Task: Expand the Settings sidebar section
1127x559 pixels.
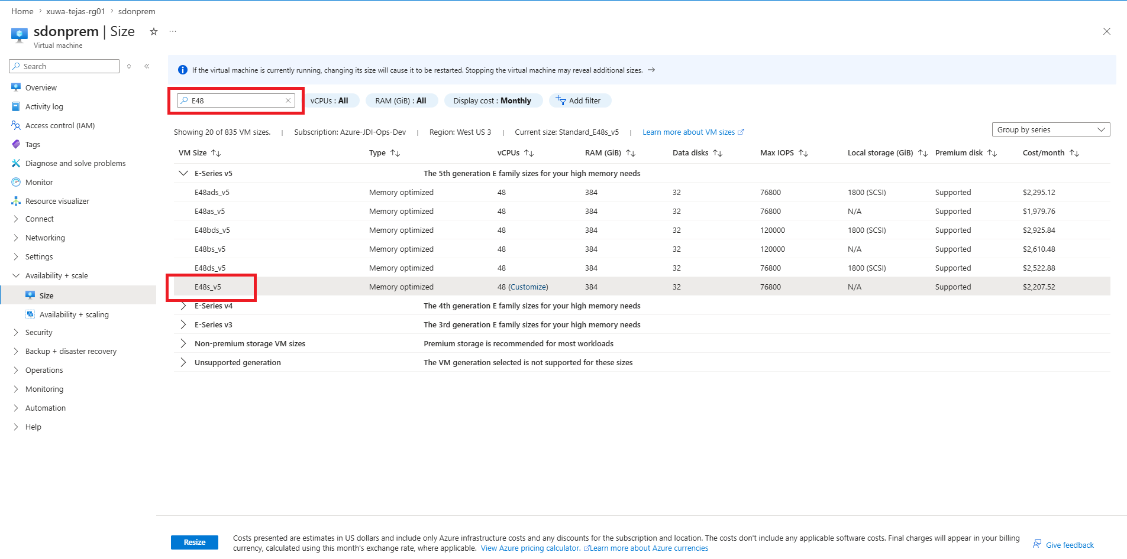Action: pyautogui.click(x=16, y=256)
